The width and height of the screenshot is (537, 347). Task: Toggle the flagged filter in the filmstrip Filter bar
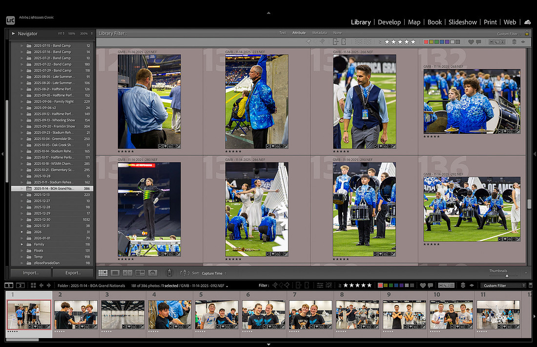click(x=275, y=286)
